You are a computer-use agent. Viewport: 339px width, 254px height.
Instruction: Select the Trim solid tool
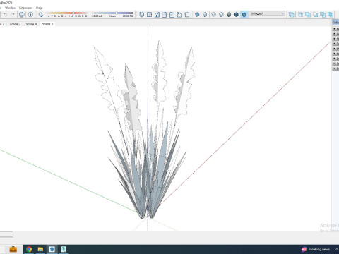[323, 15]
